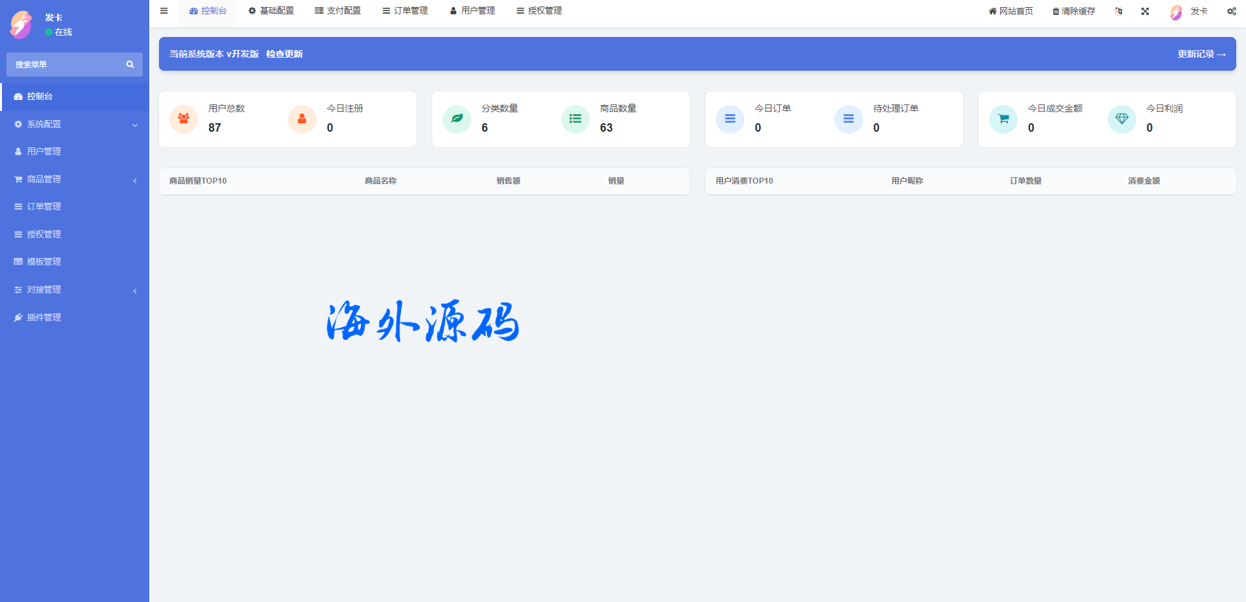
Task: Open 更新记录 link in banner
Action: pos(1201,54)
